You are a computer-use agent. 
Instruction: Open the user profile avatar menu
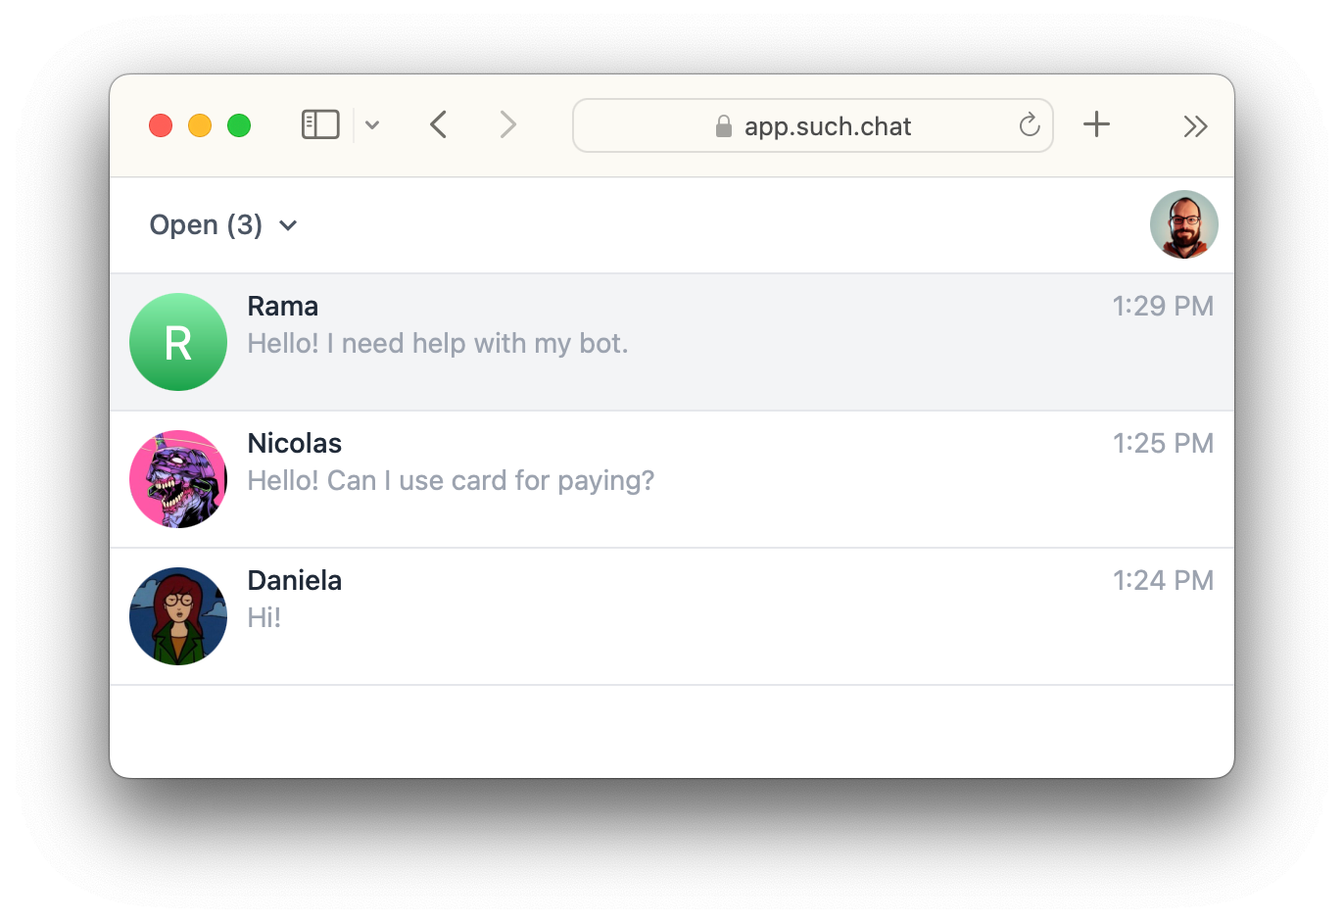coord(1183,224)
